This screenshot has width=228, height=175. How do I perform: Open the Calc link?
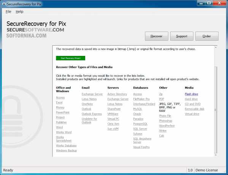click(161, 135)
